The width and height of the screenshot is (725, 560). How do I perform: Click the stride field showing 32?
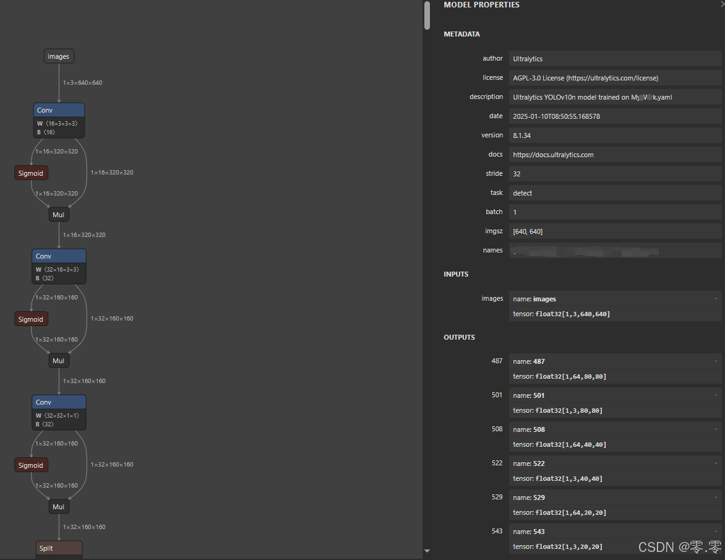pos(615,174)
